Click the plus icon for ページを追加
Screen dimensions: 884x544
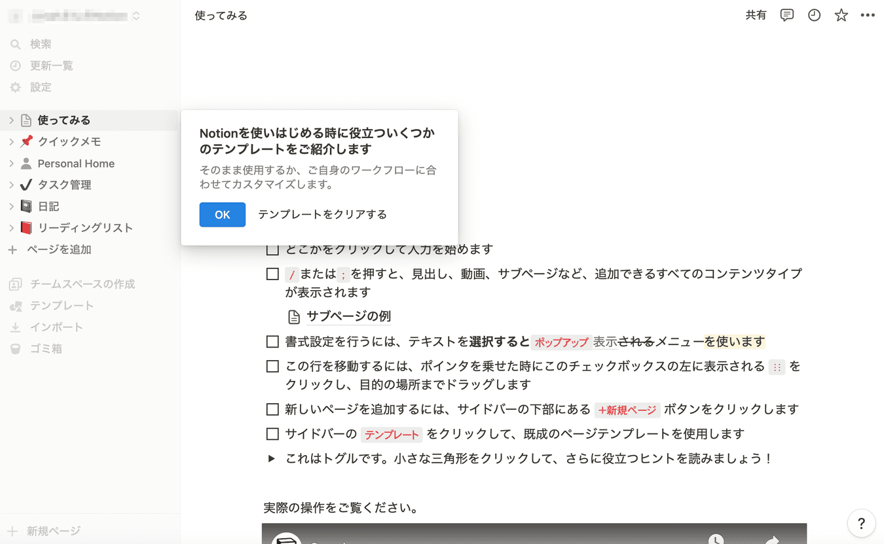12,250
